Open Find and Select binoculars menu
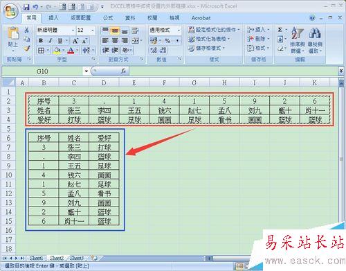 tap(315, 40)
